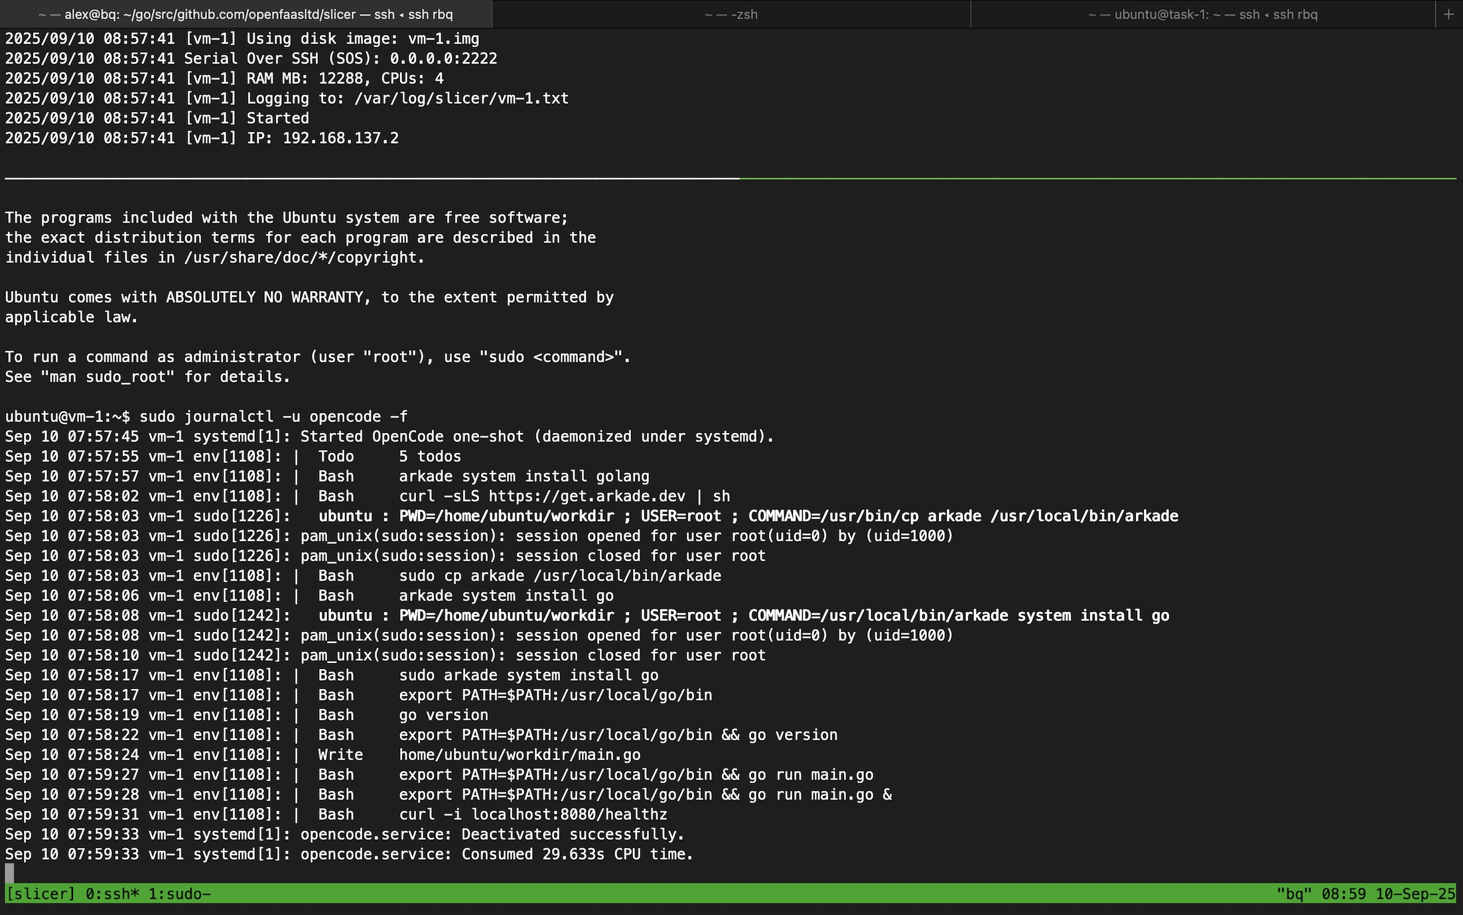Screen dimensions: 1463x915
Task: Click the home/ubuntu/workdir/main.go Write path
Action: [x=520, y=755]
